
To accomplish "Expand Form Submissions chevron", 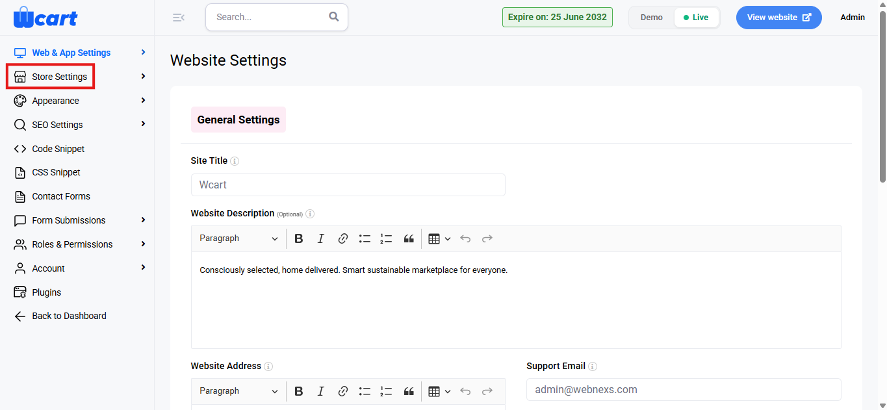I will pos(144,220).
